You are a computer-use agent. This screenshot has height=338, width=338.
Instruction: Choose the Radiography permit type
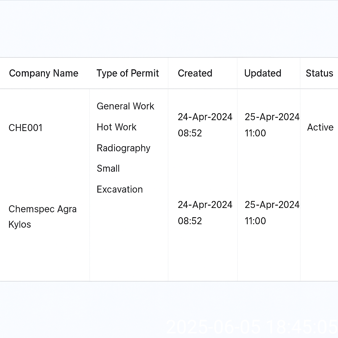click(123, 148)
